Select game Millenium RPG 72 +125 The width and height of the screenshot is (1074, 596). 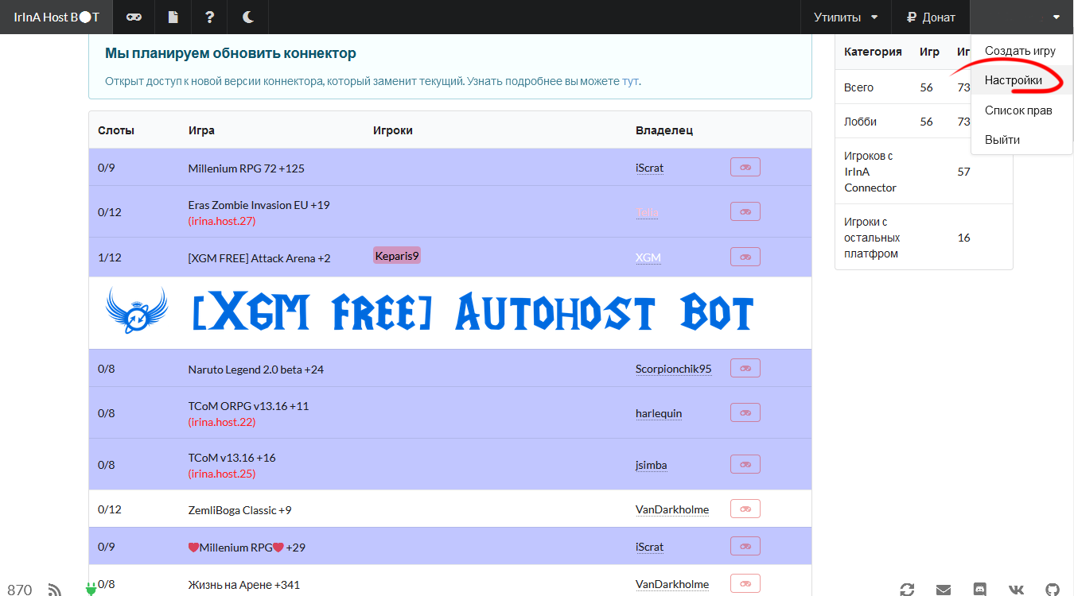coord(247,168)
